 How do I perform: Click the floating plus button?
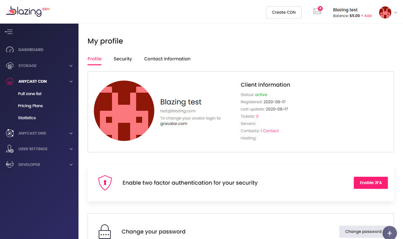coord(390,233)
